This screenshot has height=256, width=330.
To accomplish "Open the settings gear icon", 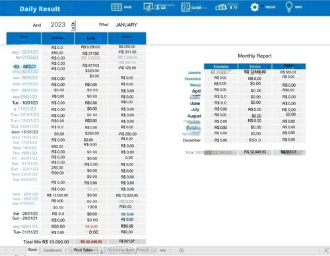I will 254,7.
